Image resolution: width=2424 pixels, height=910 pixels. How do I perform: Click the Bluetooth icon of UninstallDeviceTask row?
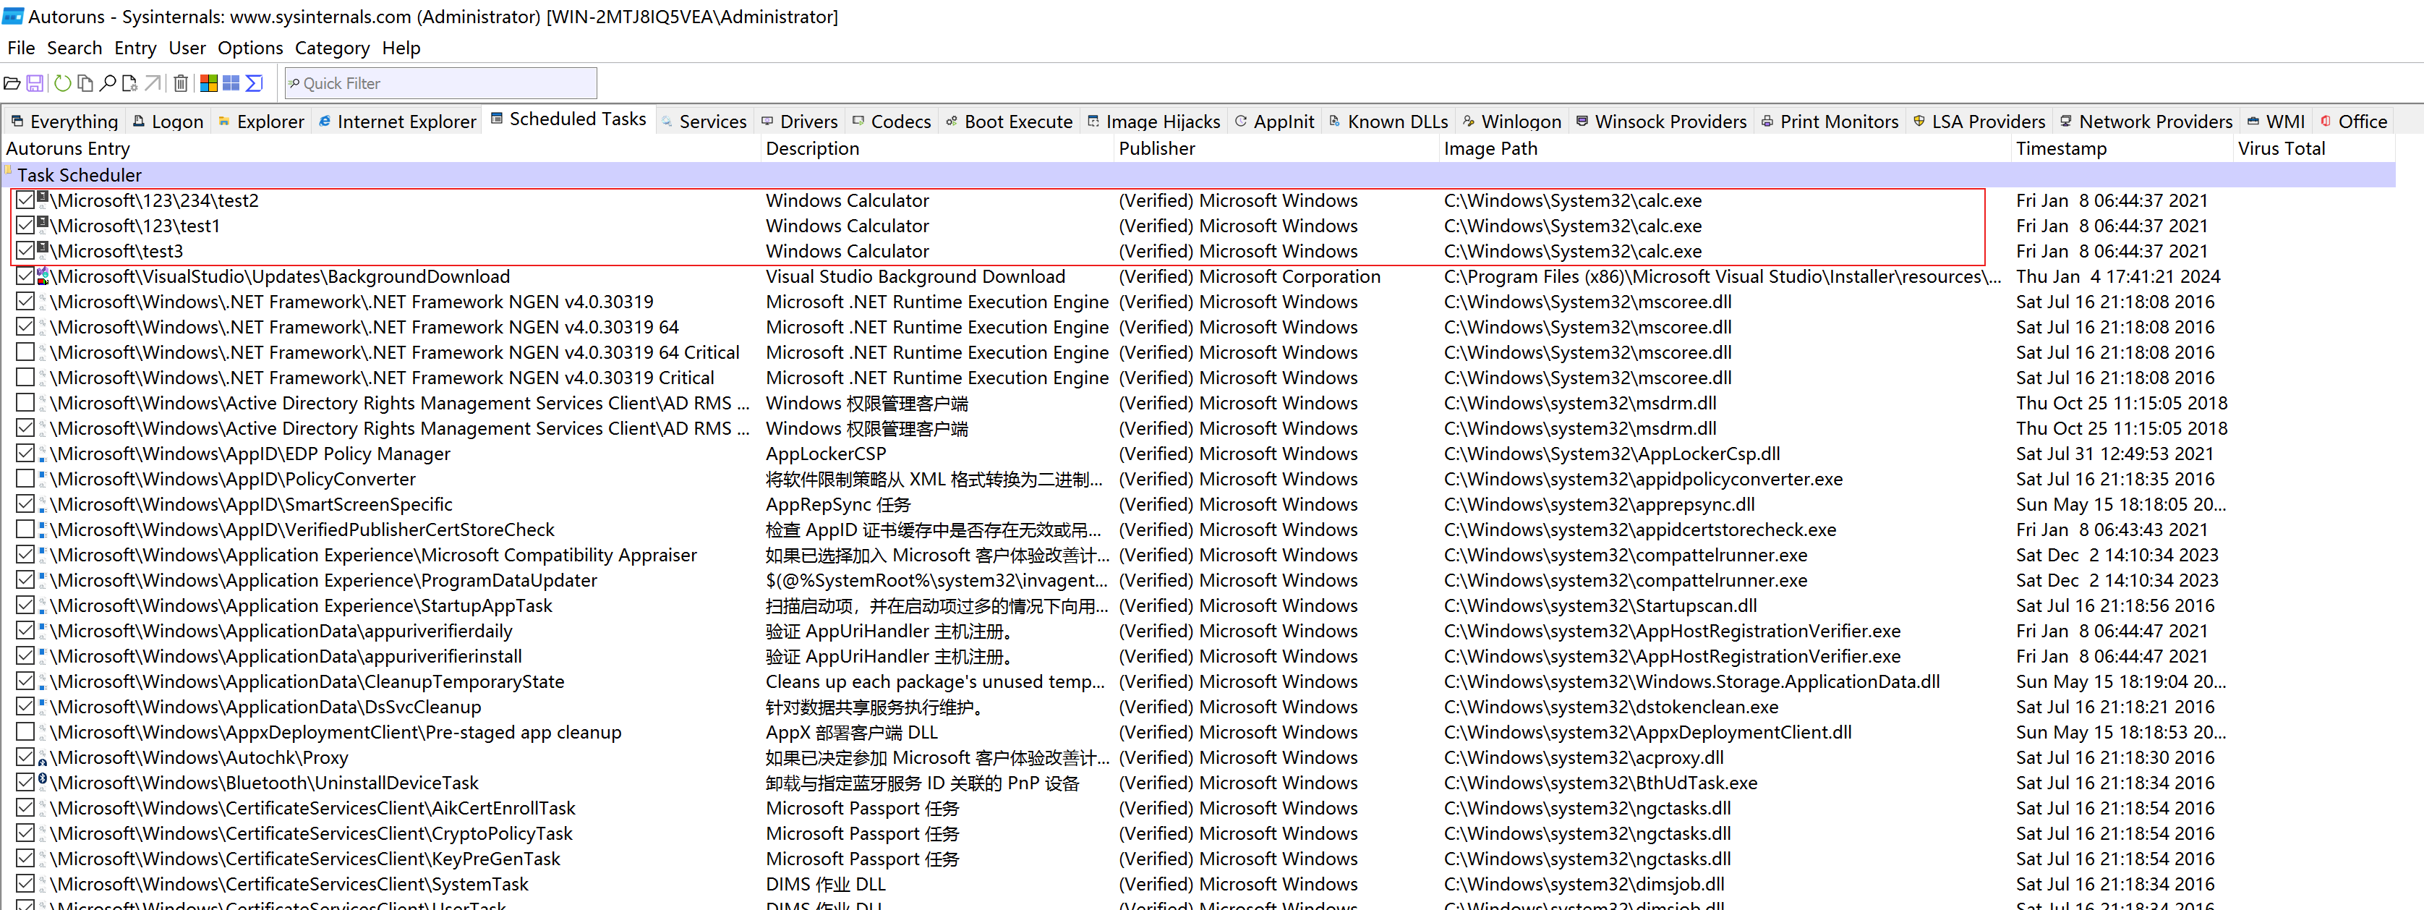[43, 780]
